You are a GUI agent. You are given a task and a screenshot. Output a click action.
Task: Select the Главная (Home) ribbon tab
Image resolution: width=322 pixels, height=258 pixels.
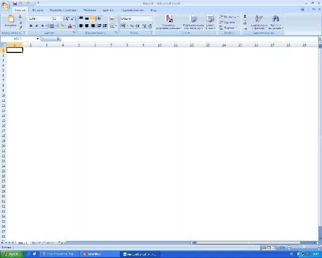click(x=20, y=10)
